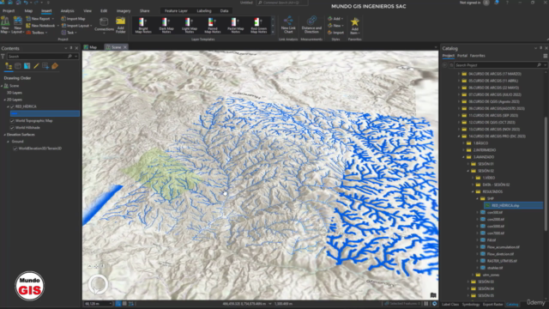Screen dimensions: 549x309
Task: Select the Bright Map Notes template
Action: point(143,25)
